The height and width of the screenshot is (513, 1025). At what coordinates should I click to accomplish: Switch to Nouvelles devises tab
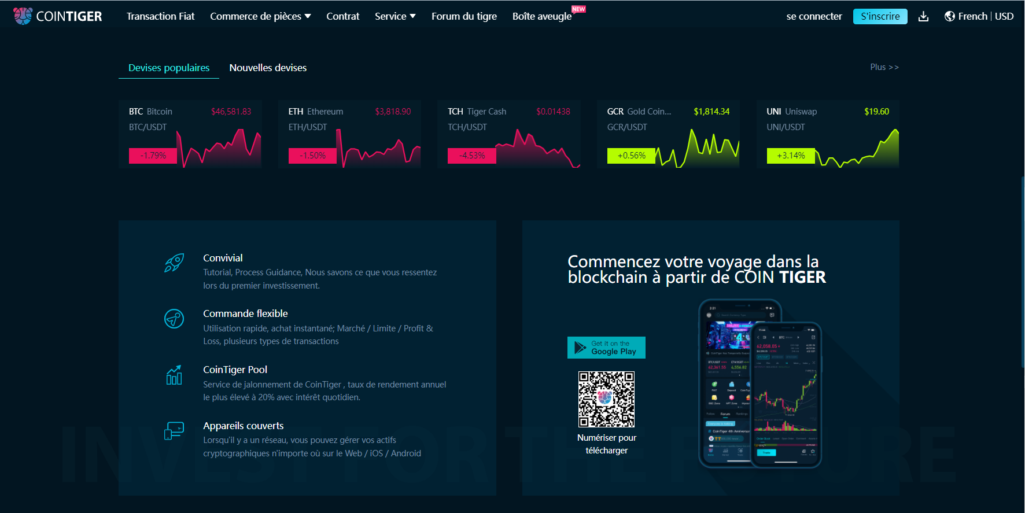[x=268, y=68]
